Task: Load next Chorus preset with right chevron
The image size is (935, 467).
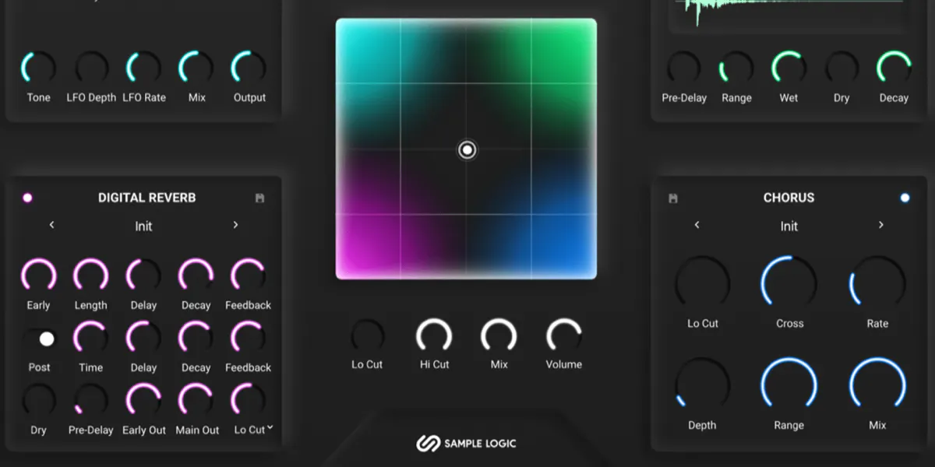Action: click(x=881, y=224)
